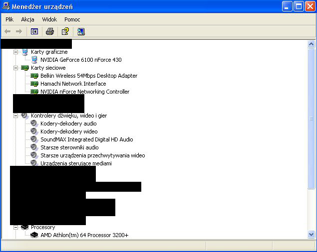Open the Properties toolbar icon

point(65,31)
